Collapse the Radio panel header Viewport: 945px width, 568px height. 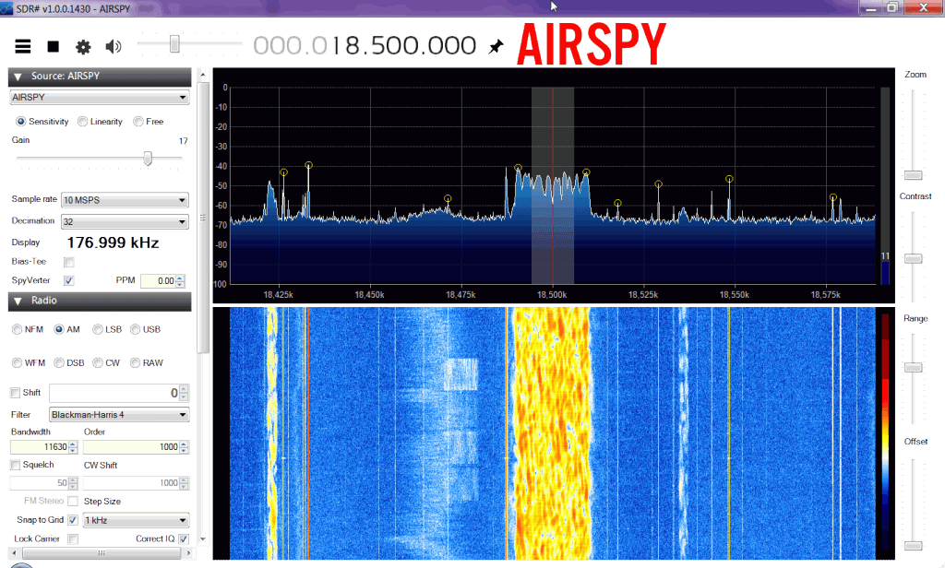tap(18, 302)
